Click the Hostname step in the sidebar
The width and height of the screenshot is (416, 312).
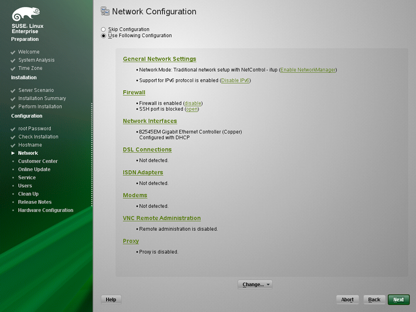30,145
